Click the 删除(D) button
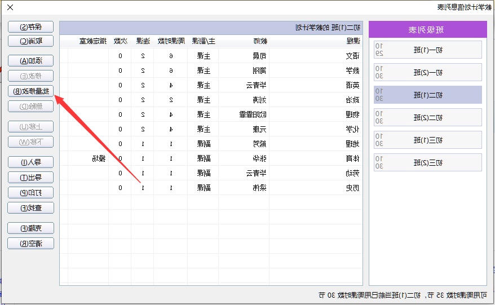Viewport: 495px width, 305px height. pos(30,107)
